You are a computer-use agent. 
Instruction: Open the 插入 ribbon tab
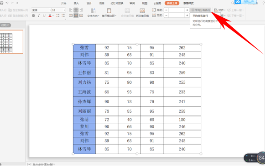pos(76,3)
